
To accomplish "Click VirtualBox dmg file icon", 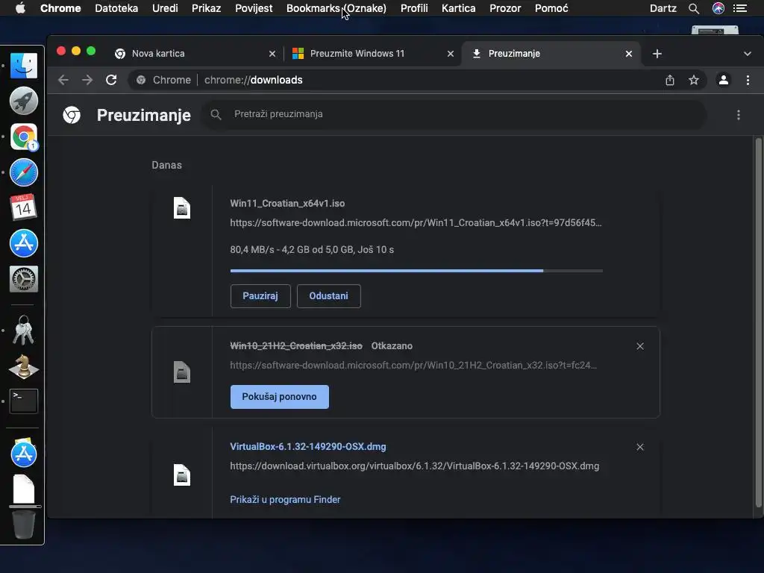I will [182, 475].
